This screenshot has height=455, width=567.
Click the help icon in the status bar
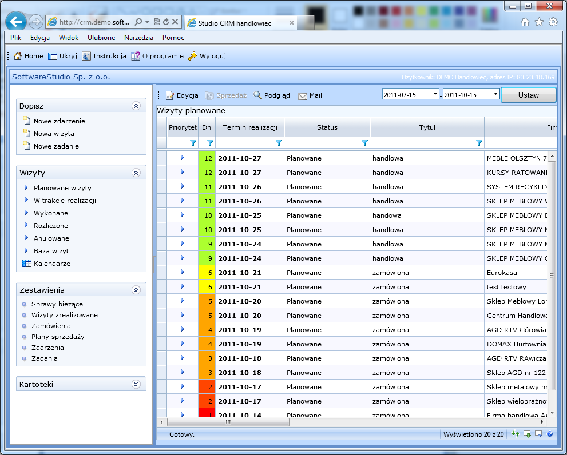tap(550, 434)
